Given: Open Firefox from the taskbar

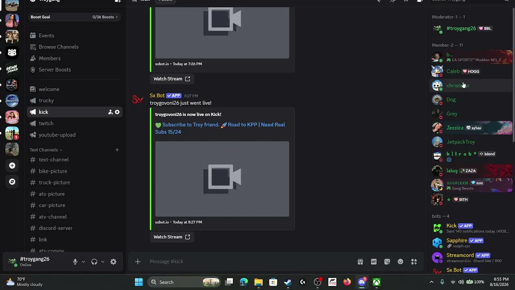Looking at the screenshot, I should click(x=347, y=282).
